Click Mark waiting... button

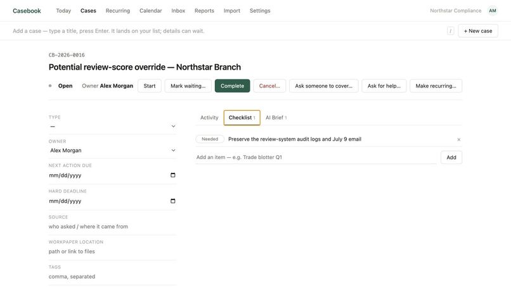pos(188,86)
